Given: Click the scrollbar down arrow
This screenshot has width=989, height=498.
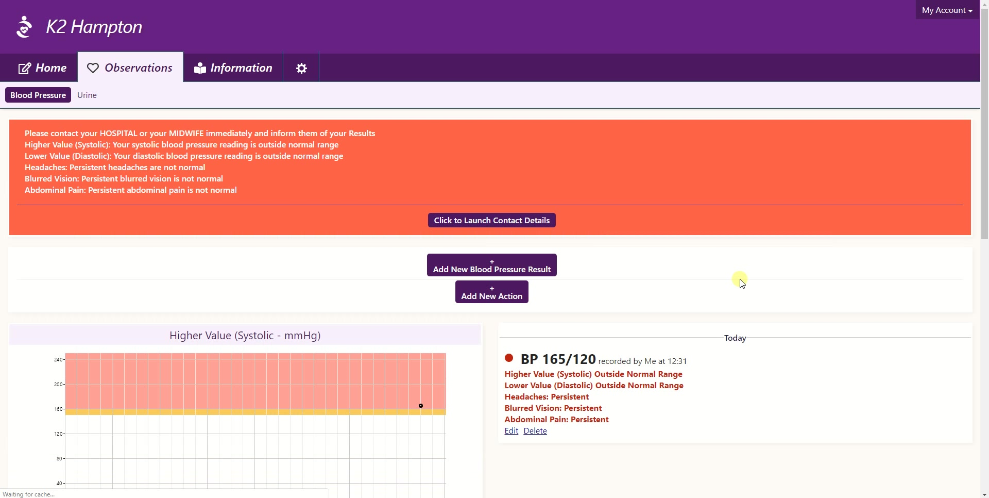Looking at the screenshot, I should point(984,494).
